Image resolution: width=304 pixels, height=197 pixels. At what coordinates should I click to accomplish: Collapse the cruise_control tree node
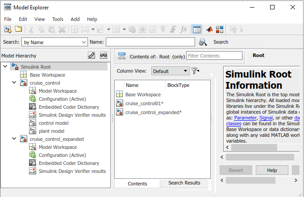tap(14, 83)
